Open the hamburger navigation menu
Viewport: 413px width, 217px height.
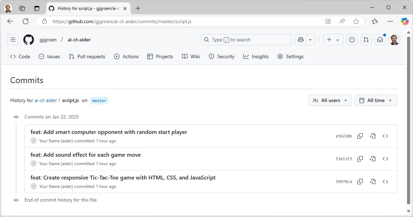coord(13,40)
